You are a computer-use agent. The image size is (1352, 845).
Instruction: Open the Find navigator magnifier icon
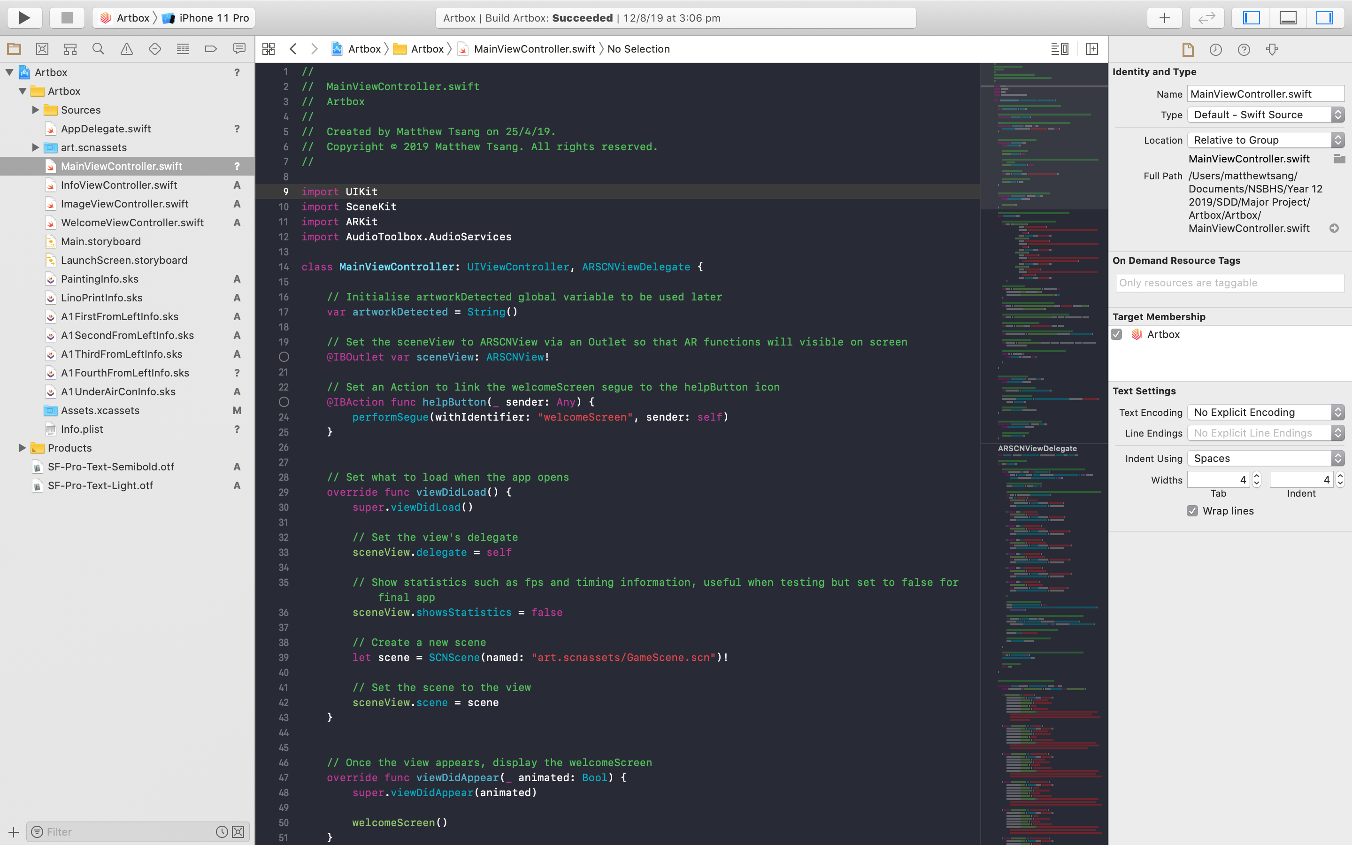[x=98, y=49]
